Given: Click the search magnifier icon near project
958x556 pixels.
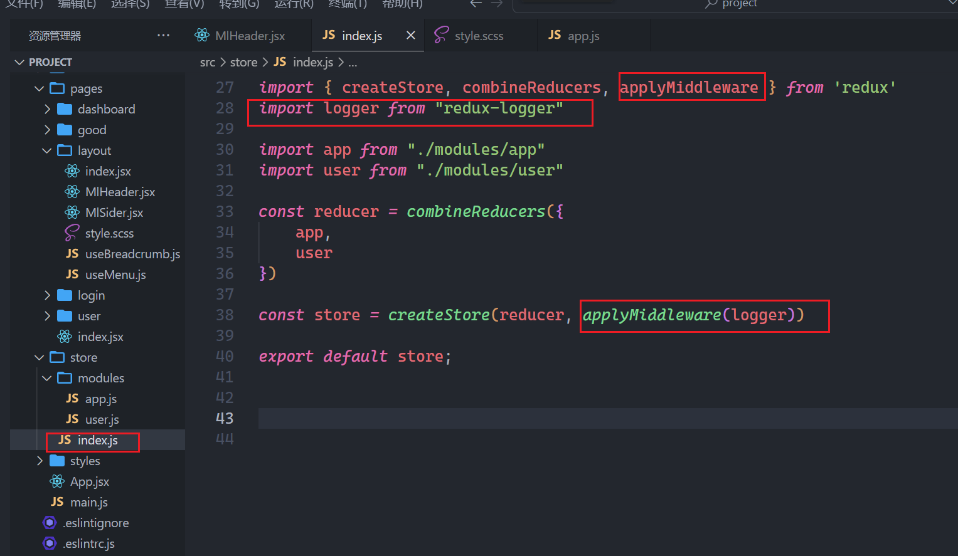Looking at the screenshot, I should click(711, 4).
